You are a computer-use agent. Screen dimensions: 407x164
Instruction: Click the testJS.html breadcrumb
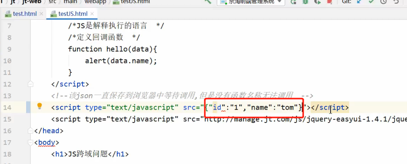tap(132, 2)
